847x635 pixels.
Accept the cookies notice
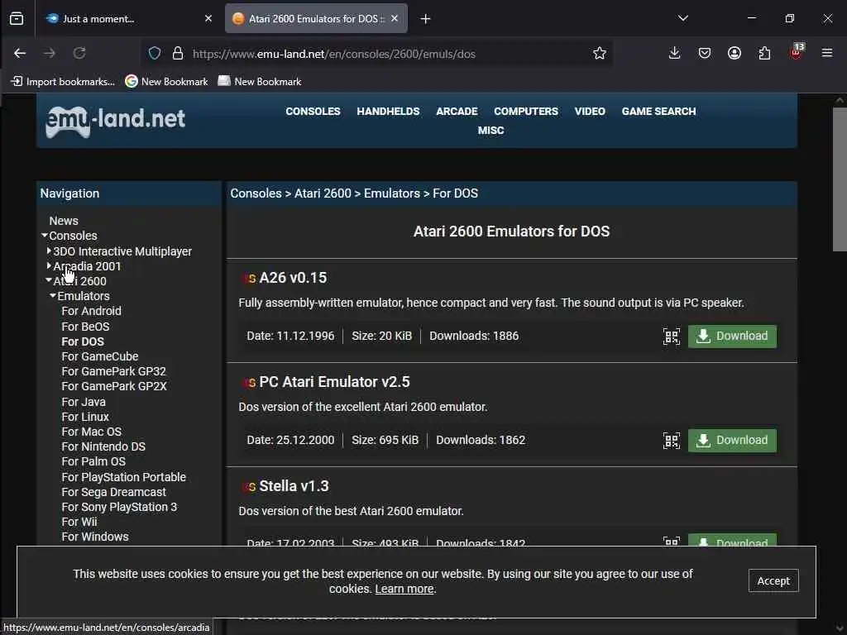pyautogui.click(x=773, y=580)
